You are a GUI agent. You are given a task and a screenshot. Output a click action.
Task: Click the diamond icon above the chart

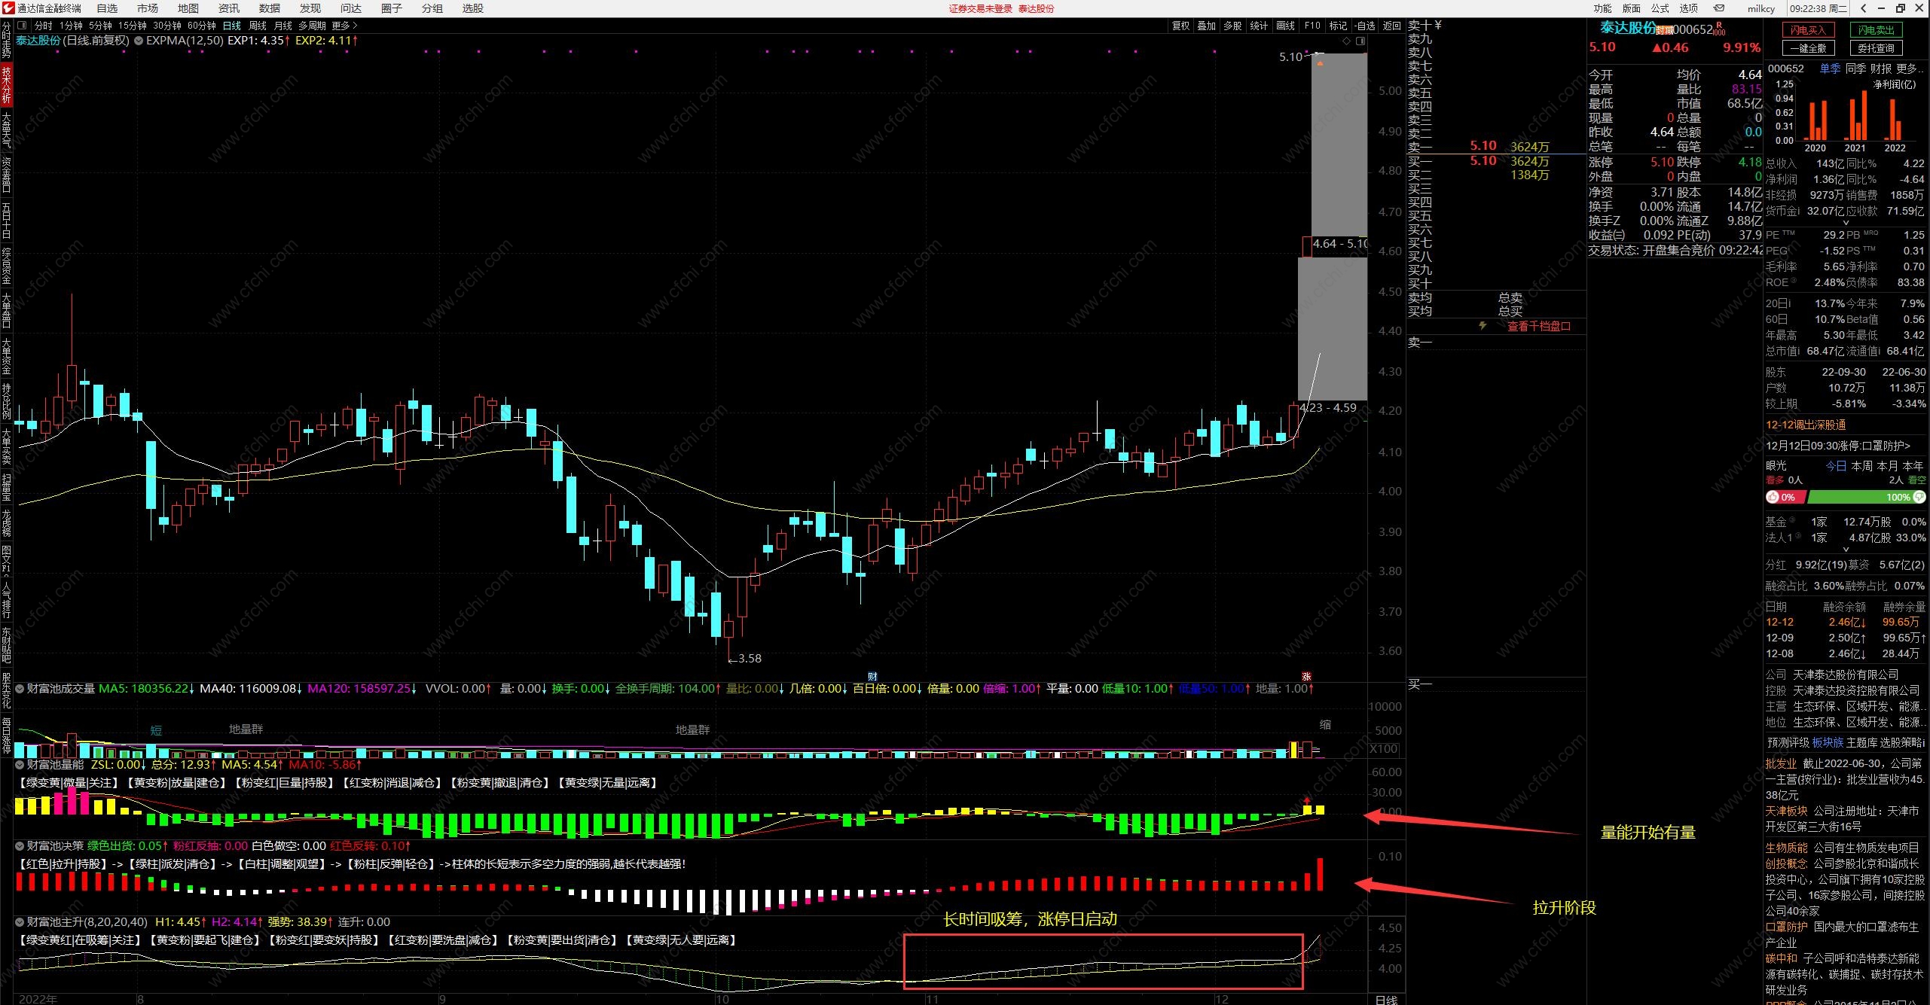(x=1347, y=41)
